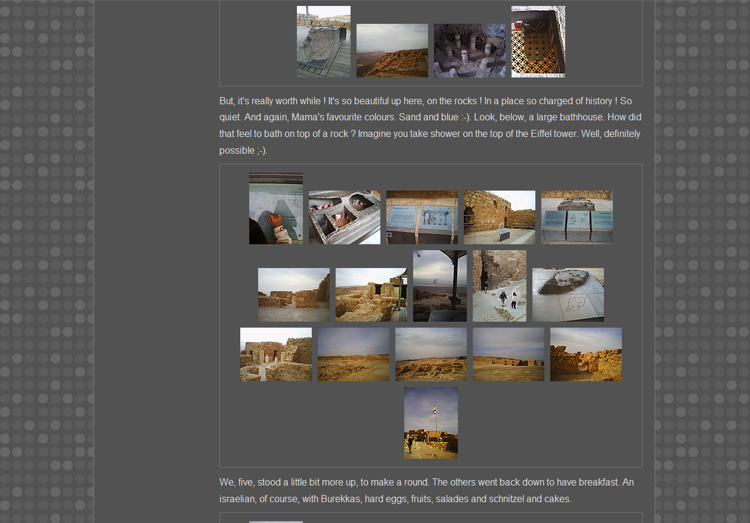
Task: Select the black-and-white mosaic floor photo
Action: coord(538,42)
